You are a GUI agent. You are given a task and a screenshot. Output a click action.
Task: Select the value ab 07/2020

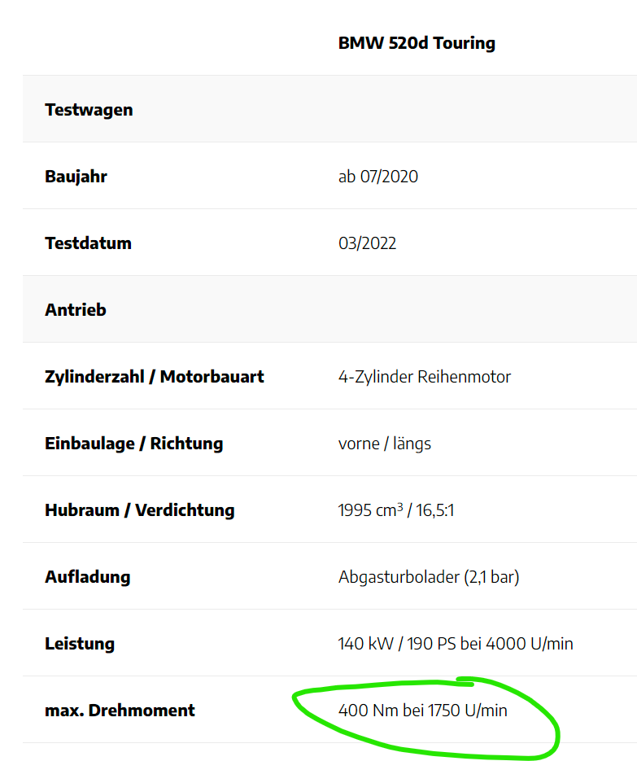coord(378,177)
